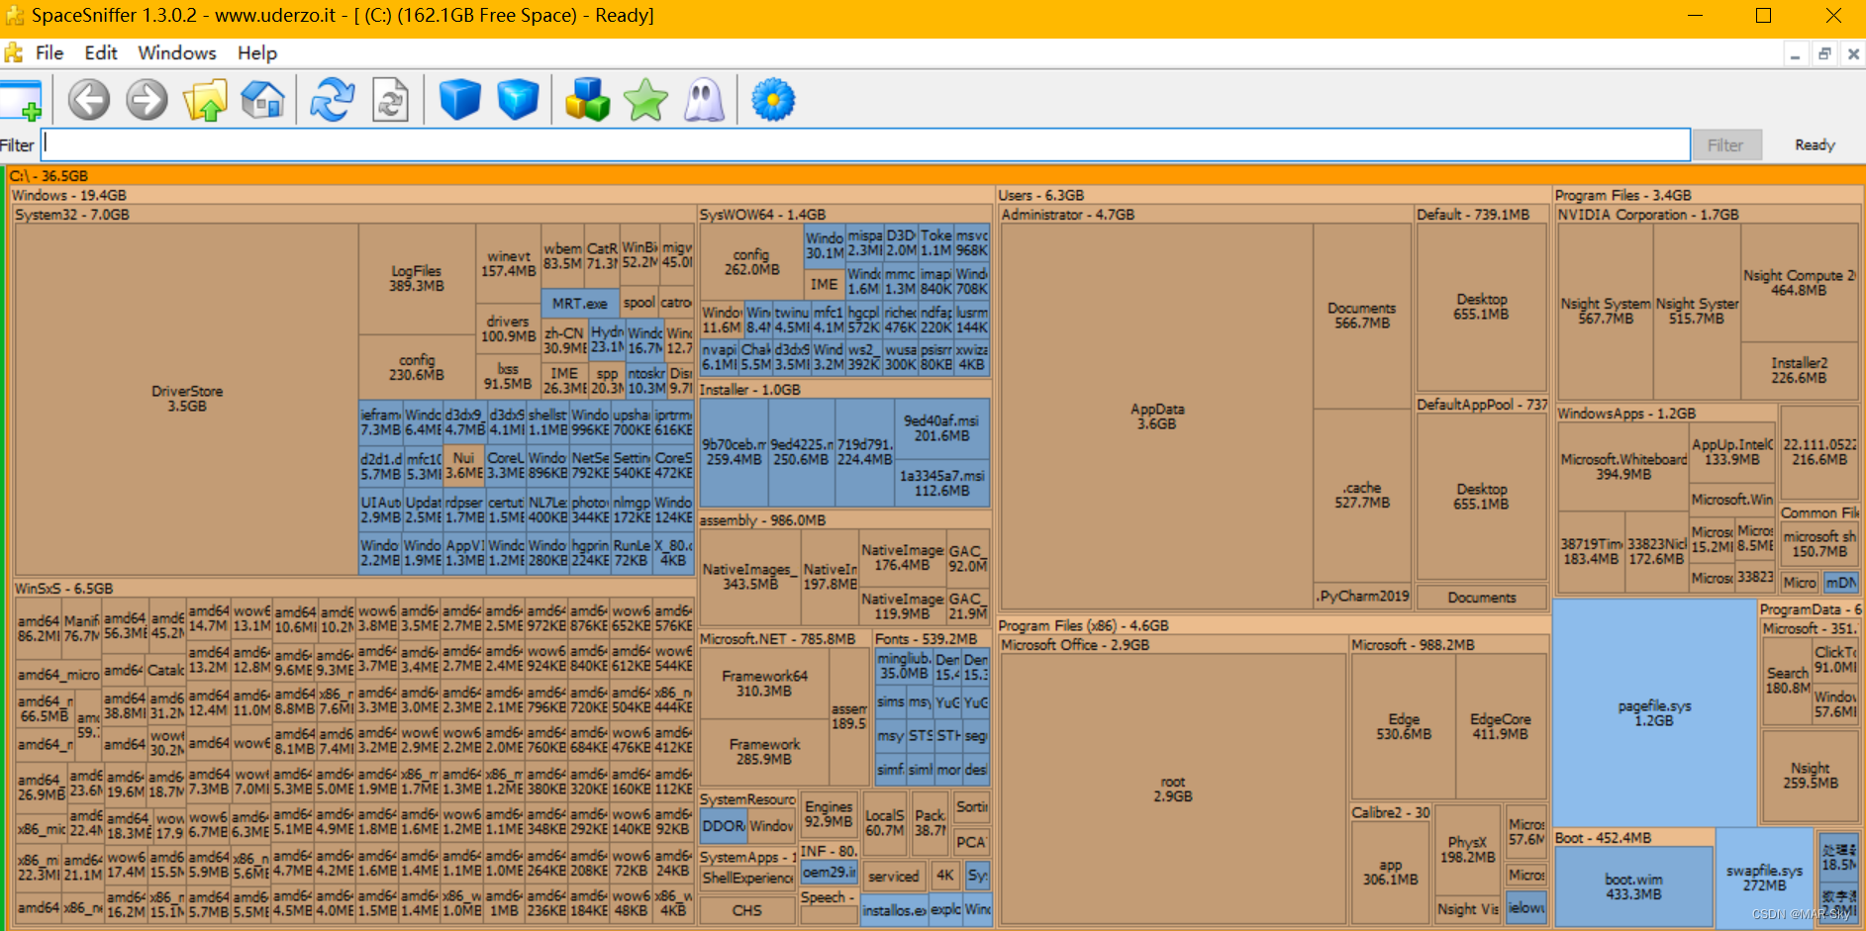Screen dimensions: 1866x931
Task: Select the Framework64 310.3MB block
Action: [x=764, y=684]
